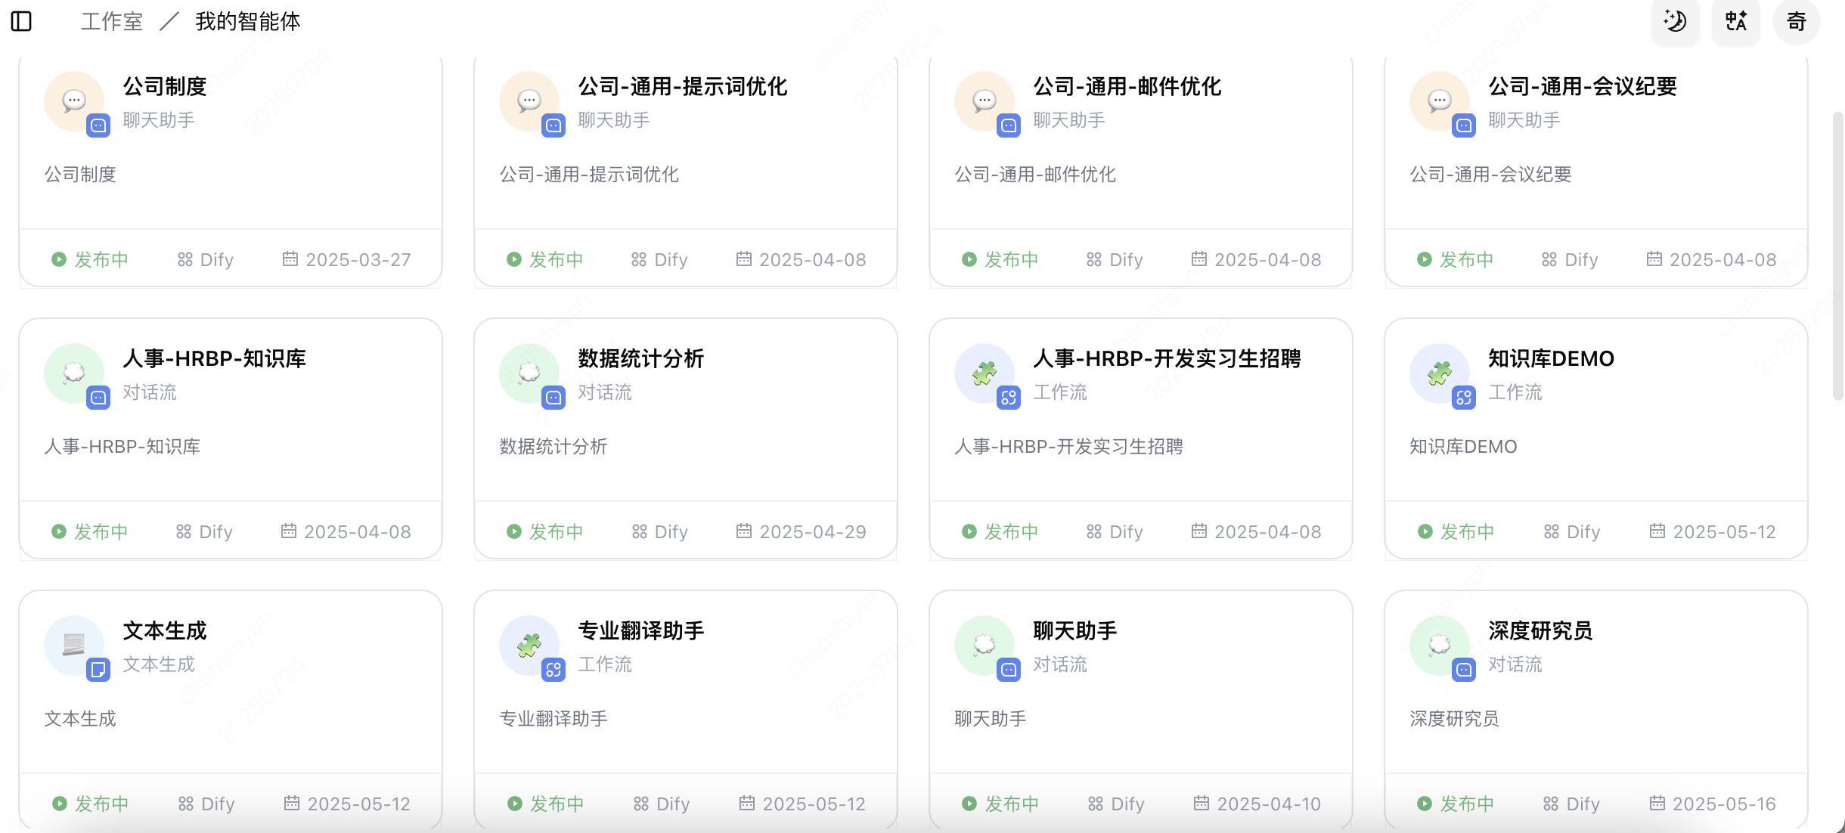Go to 工作室 breadcrumb
This screenshot has width=1845, height=833.
click(112, 21)
